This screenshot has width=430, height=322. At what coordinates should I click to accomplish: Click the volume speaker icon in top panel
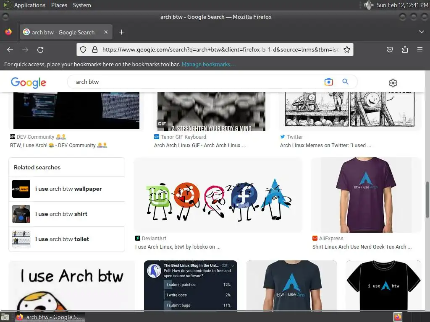click(369, 5)
